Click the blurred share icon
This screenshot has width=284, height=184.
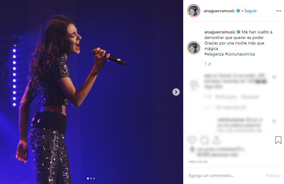pyautogui.click(x=216, y=140)
